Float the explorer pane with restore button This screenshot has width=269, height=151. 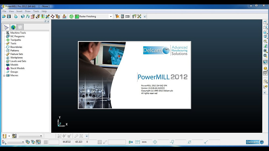pos(45,21)
